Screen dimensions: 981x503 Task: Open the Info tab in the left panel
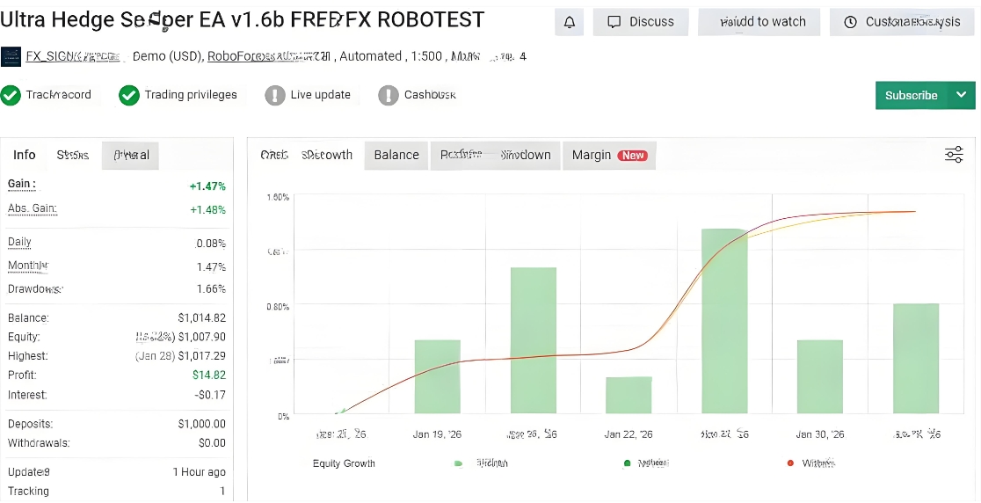pos(25,155)
